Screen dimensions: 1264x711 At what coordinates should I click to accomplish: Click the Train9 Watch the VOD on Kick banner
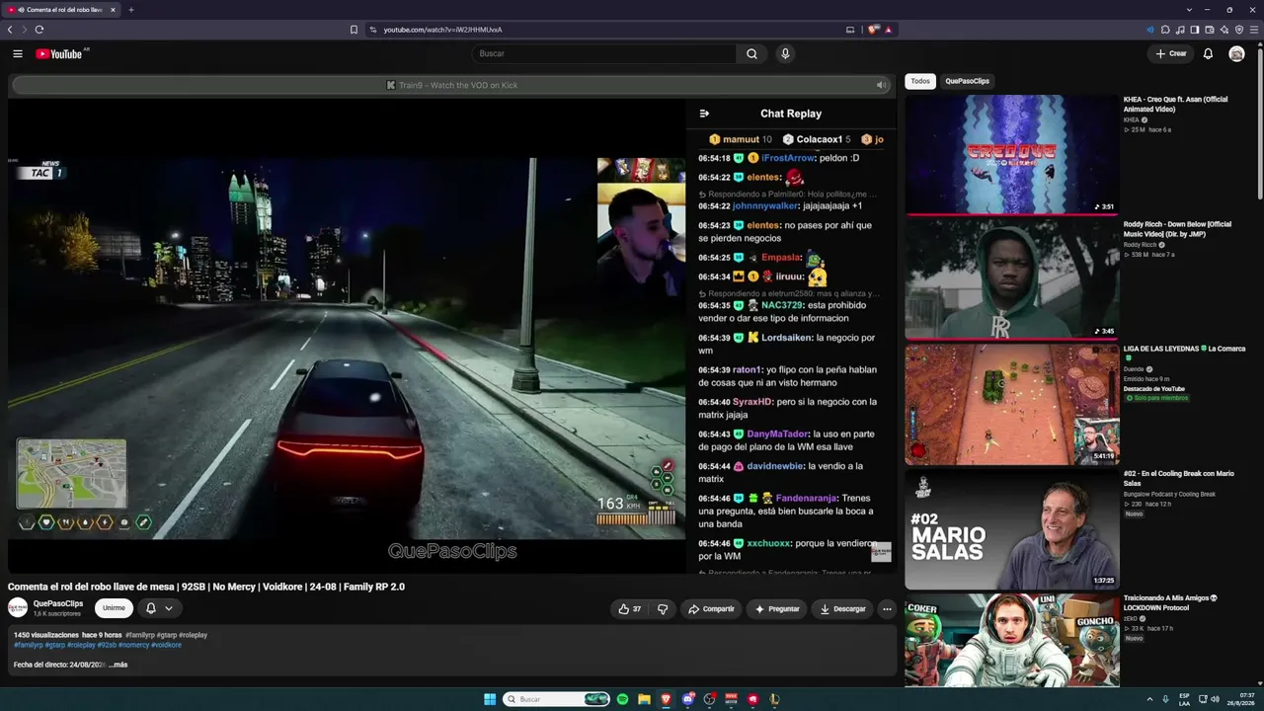[452, 85]
